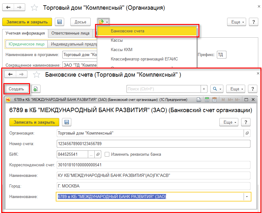The height and width of the screenshot is (213, 262).
Task: Star the Банковские счета list as favorite
Action: [36, 75]
